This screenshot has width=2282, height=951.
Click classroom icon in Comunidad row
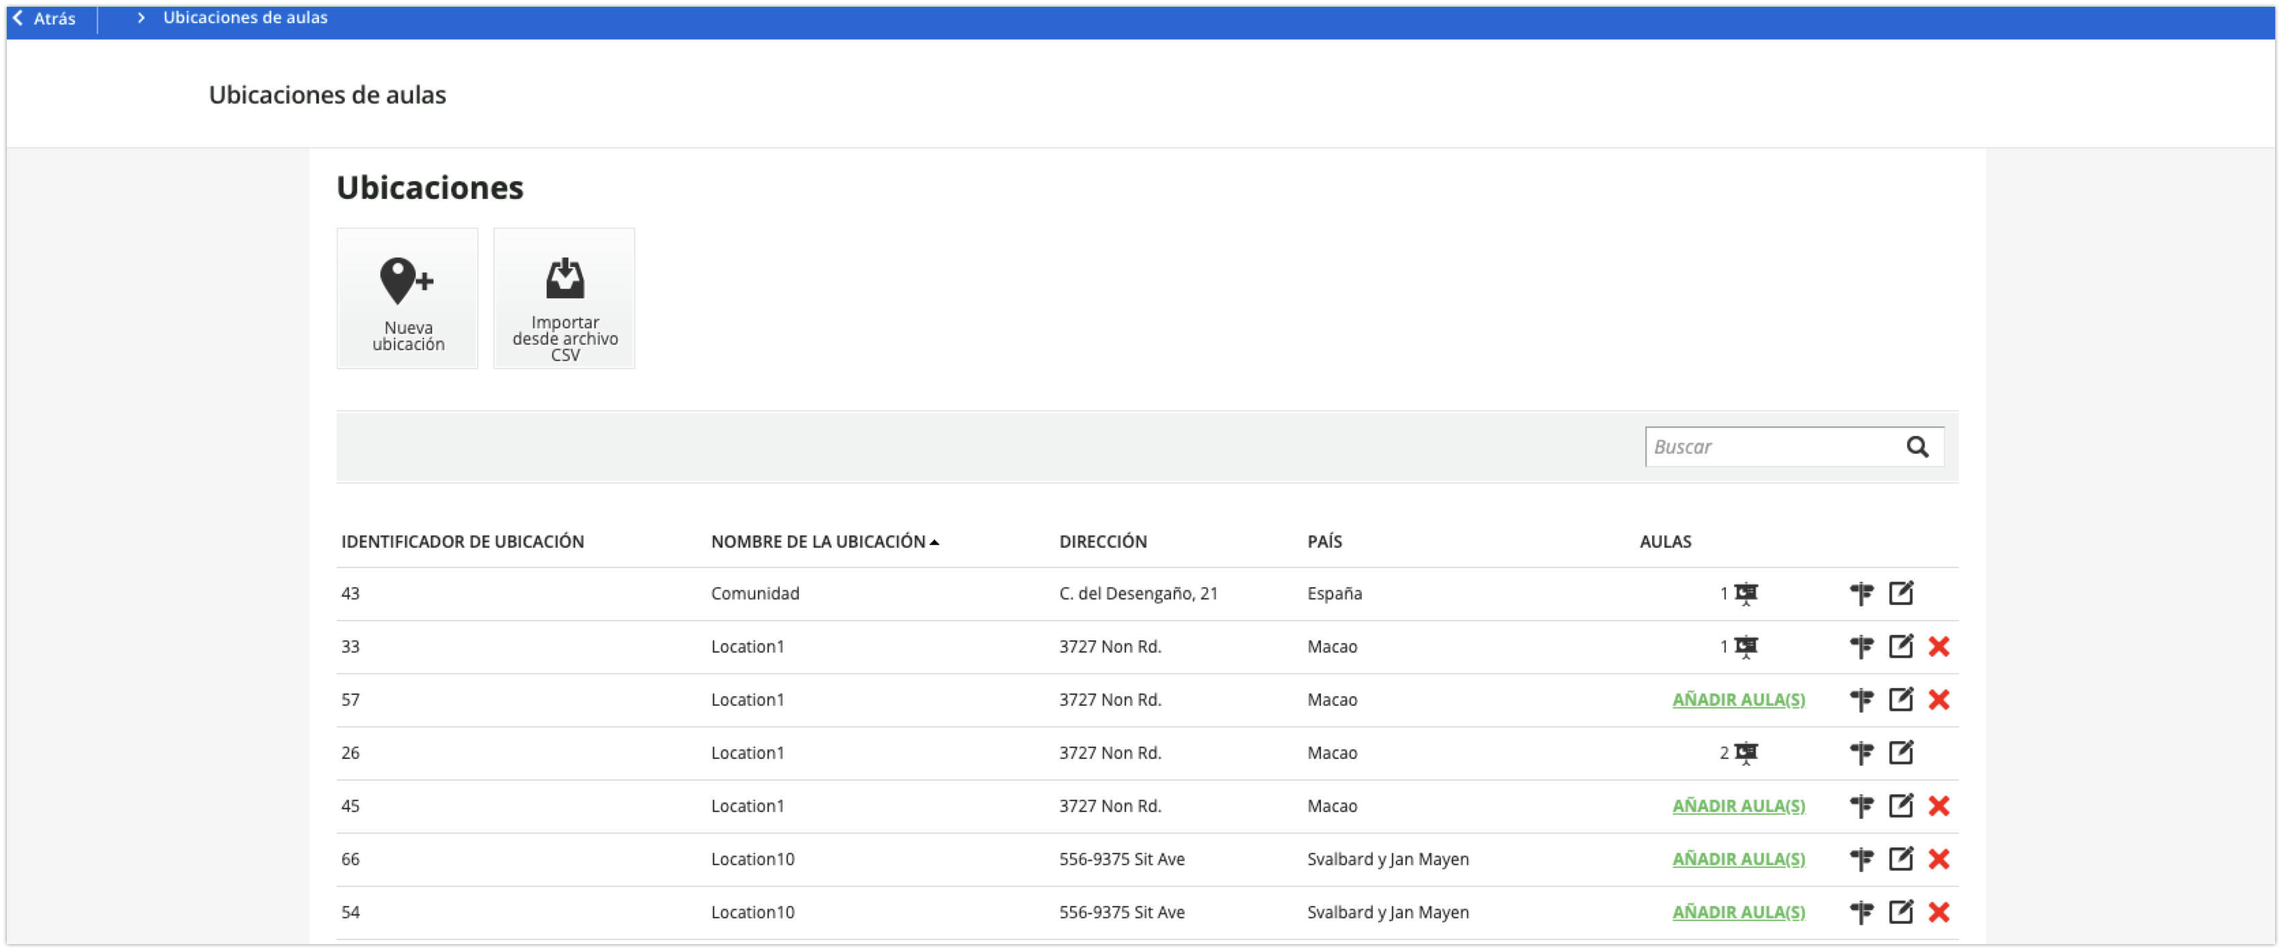1745,593
